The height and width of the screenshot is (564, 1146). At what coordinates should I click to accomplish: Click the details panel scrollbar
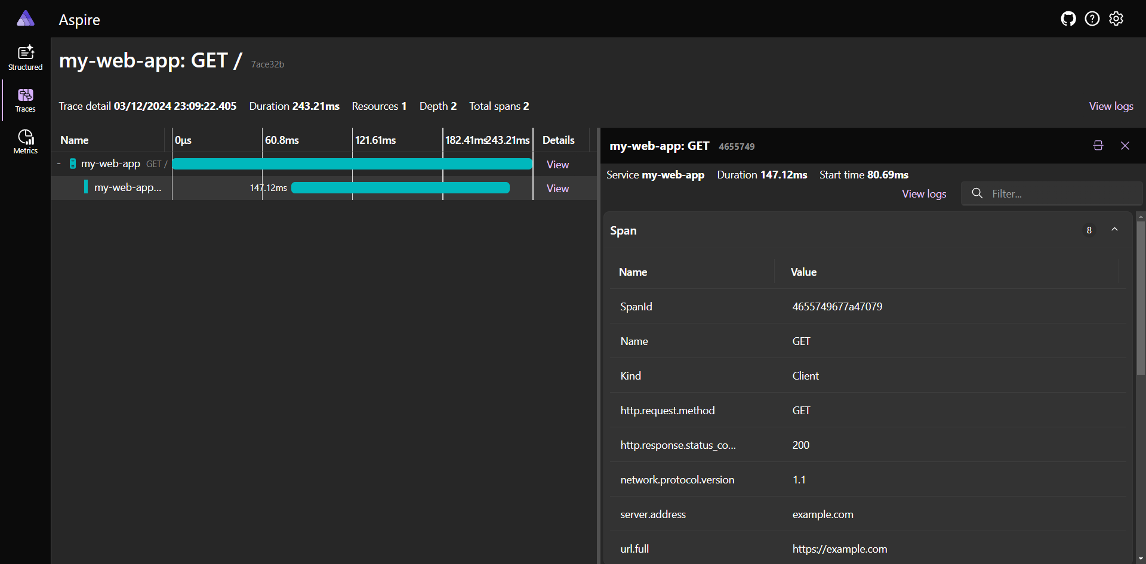tap(1141, 298)
